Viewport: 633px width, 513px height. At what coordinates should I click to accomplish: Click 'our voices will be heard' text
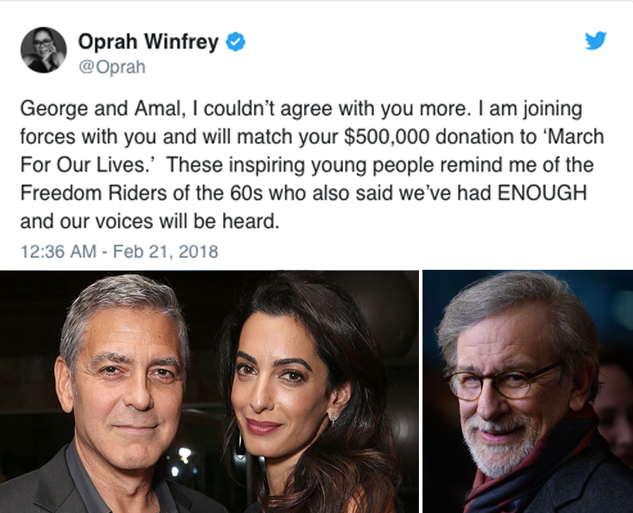point(176,222)
